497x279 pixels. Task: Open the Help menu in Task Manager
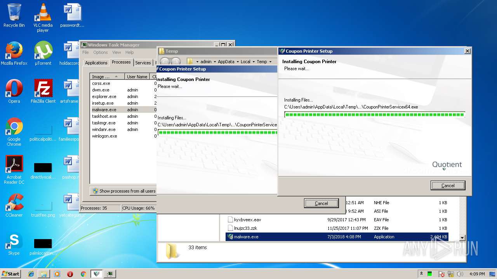point(129,52)
